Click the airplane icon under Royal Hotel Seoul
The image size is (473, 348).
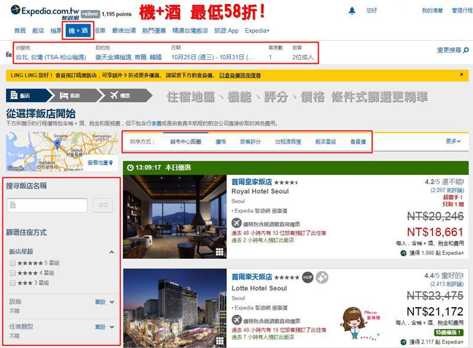click(237, 223)
